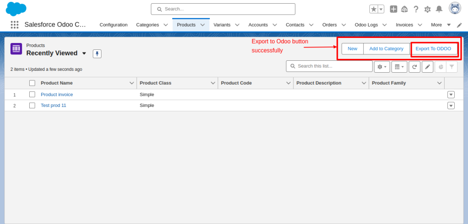Open the Orders tab
This screenshot has height=224, width=468.
pyautogui.click(x=330, y=25)
